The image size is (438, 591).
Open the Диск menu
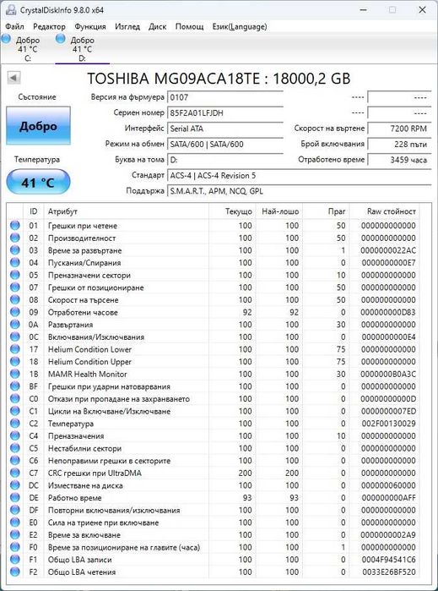pyautogui.click(x=157, y=27)
